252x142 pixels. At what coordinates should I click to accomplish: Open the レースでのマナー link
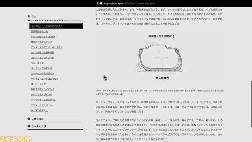[x=39, y=110]
